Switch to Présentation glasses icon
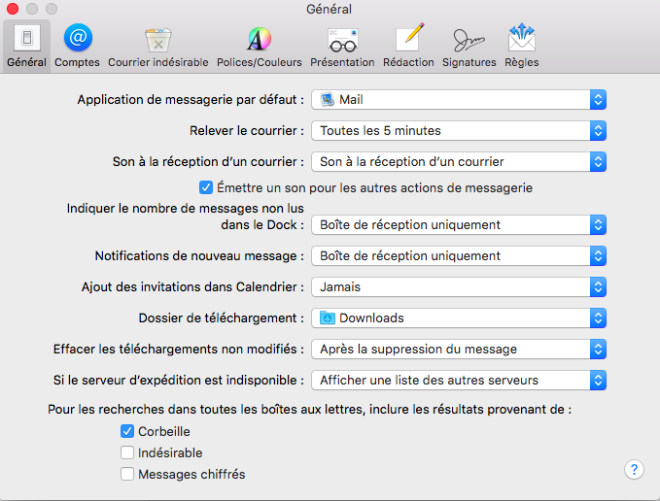660x501 pixels. pos(342,40)
